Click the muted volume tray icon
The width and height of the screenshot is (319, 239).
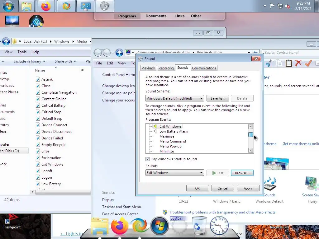coord(288,6)
